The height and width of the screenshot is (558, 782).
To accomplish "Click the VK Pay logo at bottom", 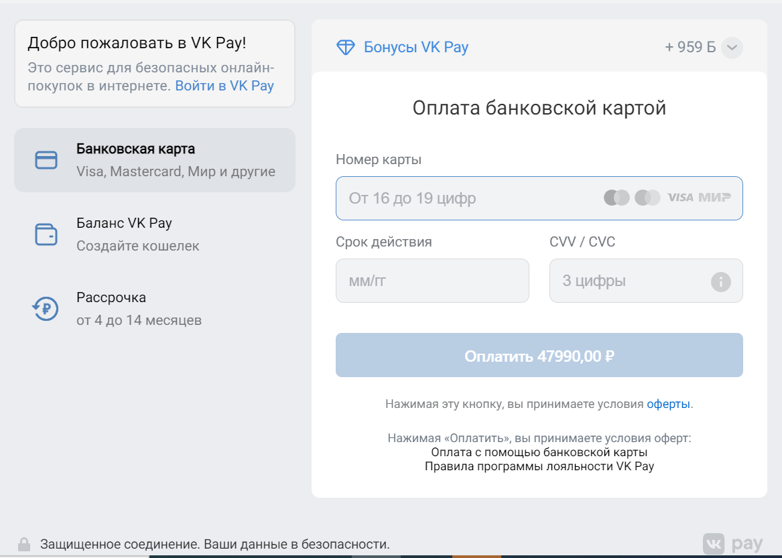I will click(x=732, y=543).
